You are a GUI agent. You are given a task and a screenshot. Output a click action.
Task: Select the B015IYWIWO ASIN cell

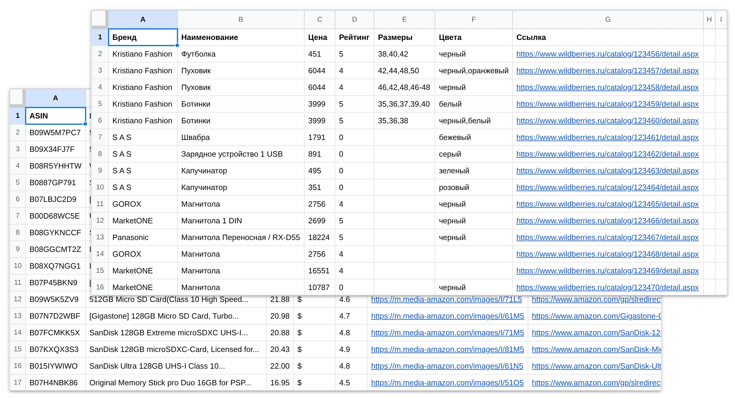[55, 366]
